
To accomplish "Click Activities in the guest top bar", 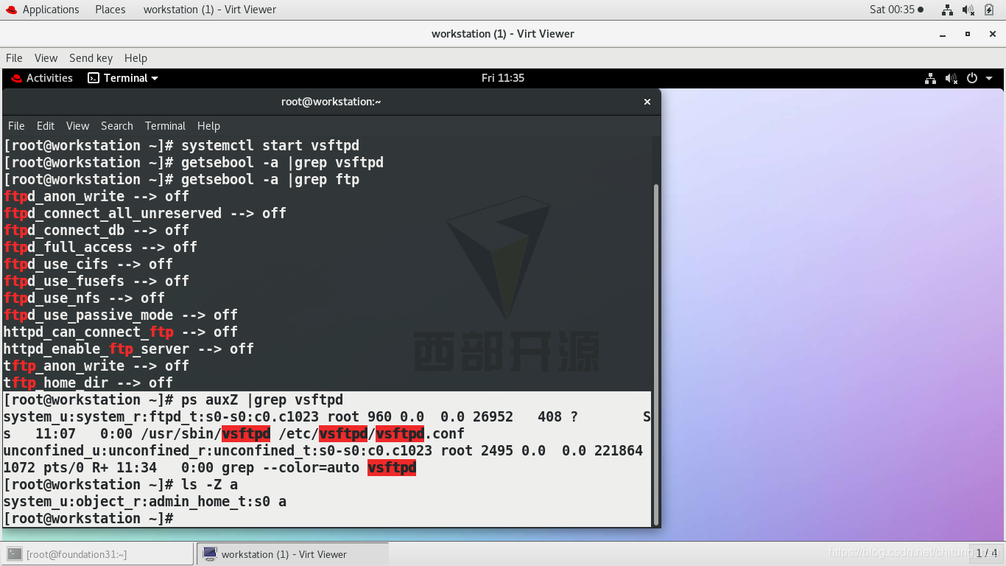I will [x=42, y=78].
